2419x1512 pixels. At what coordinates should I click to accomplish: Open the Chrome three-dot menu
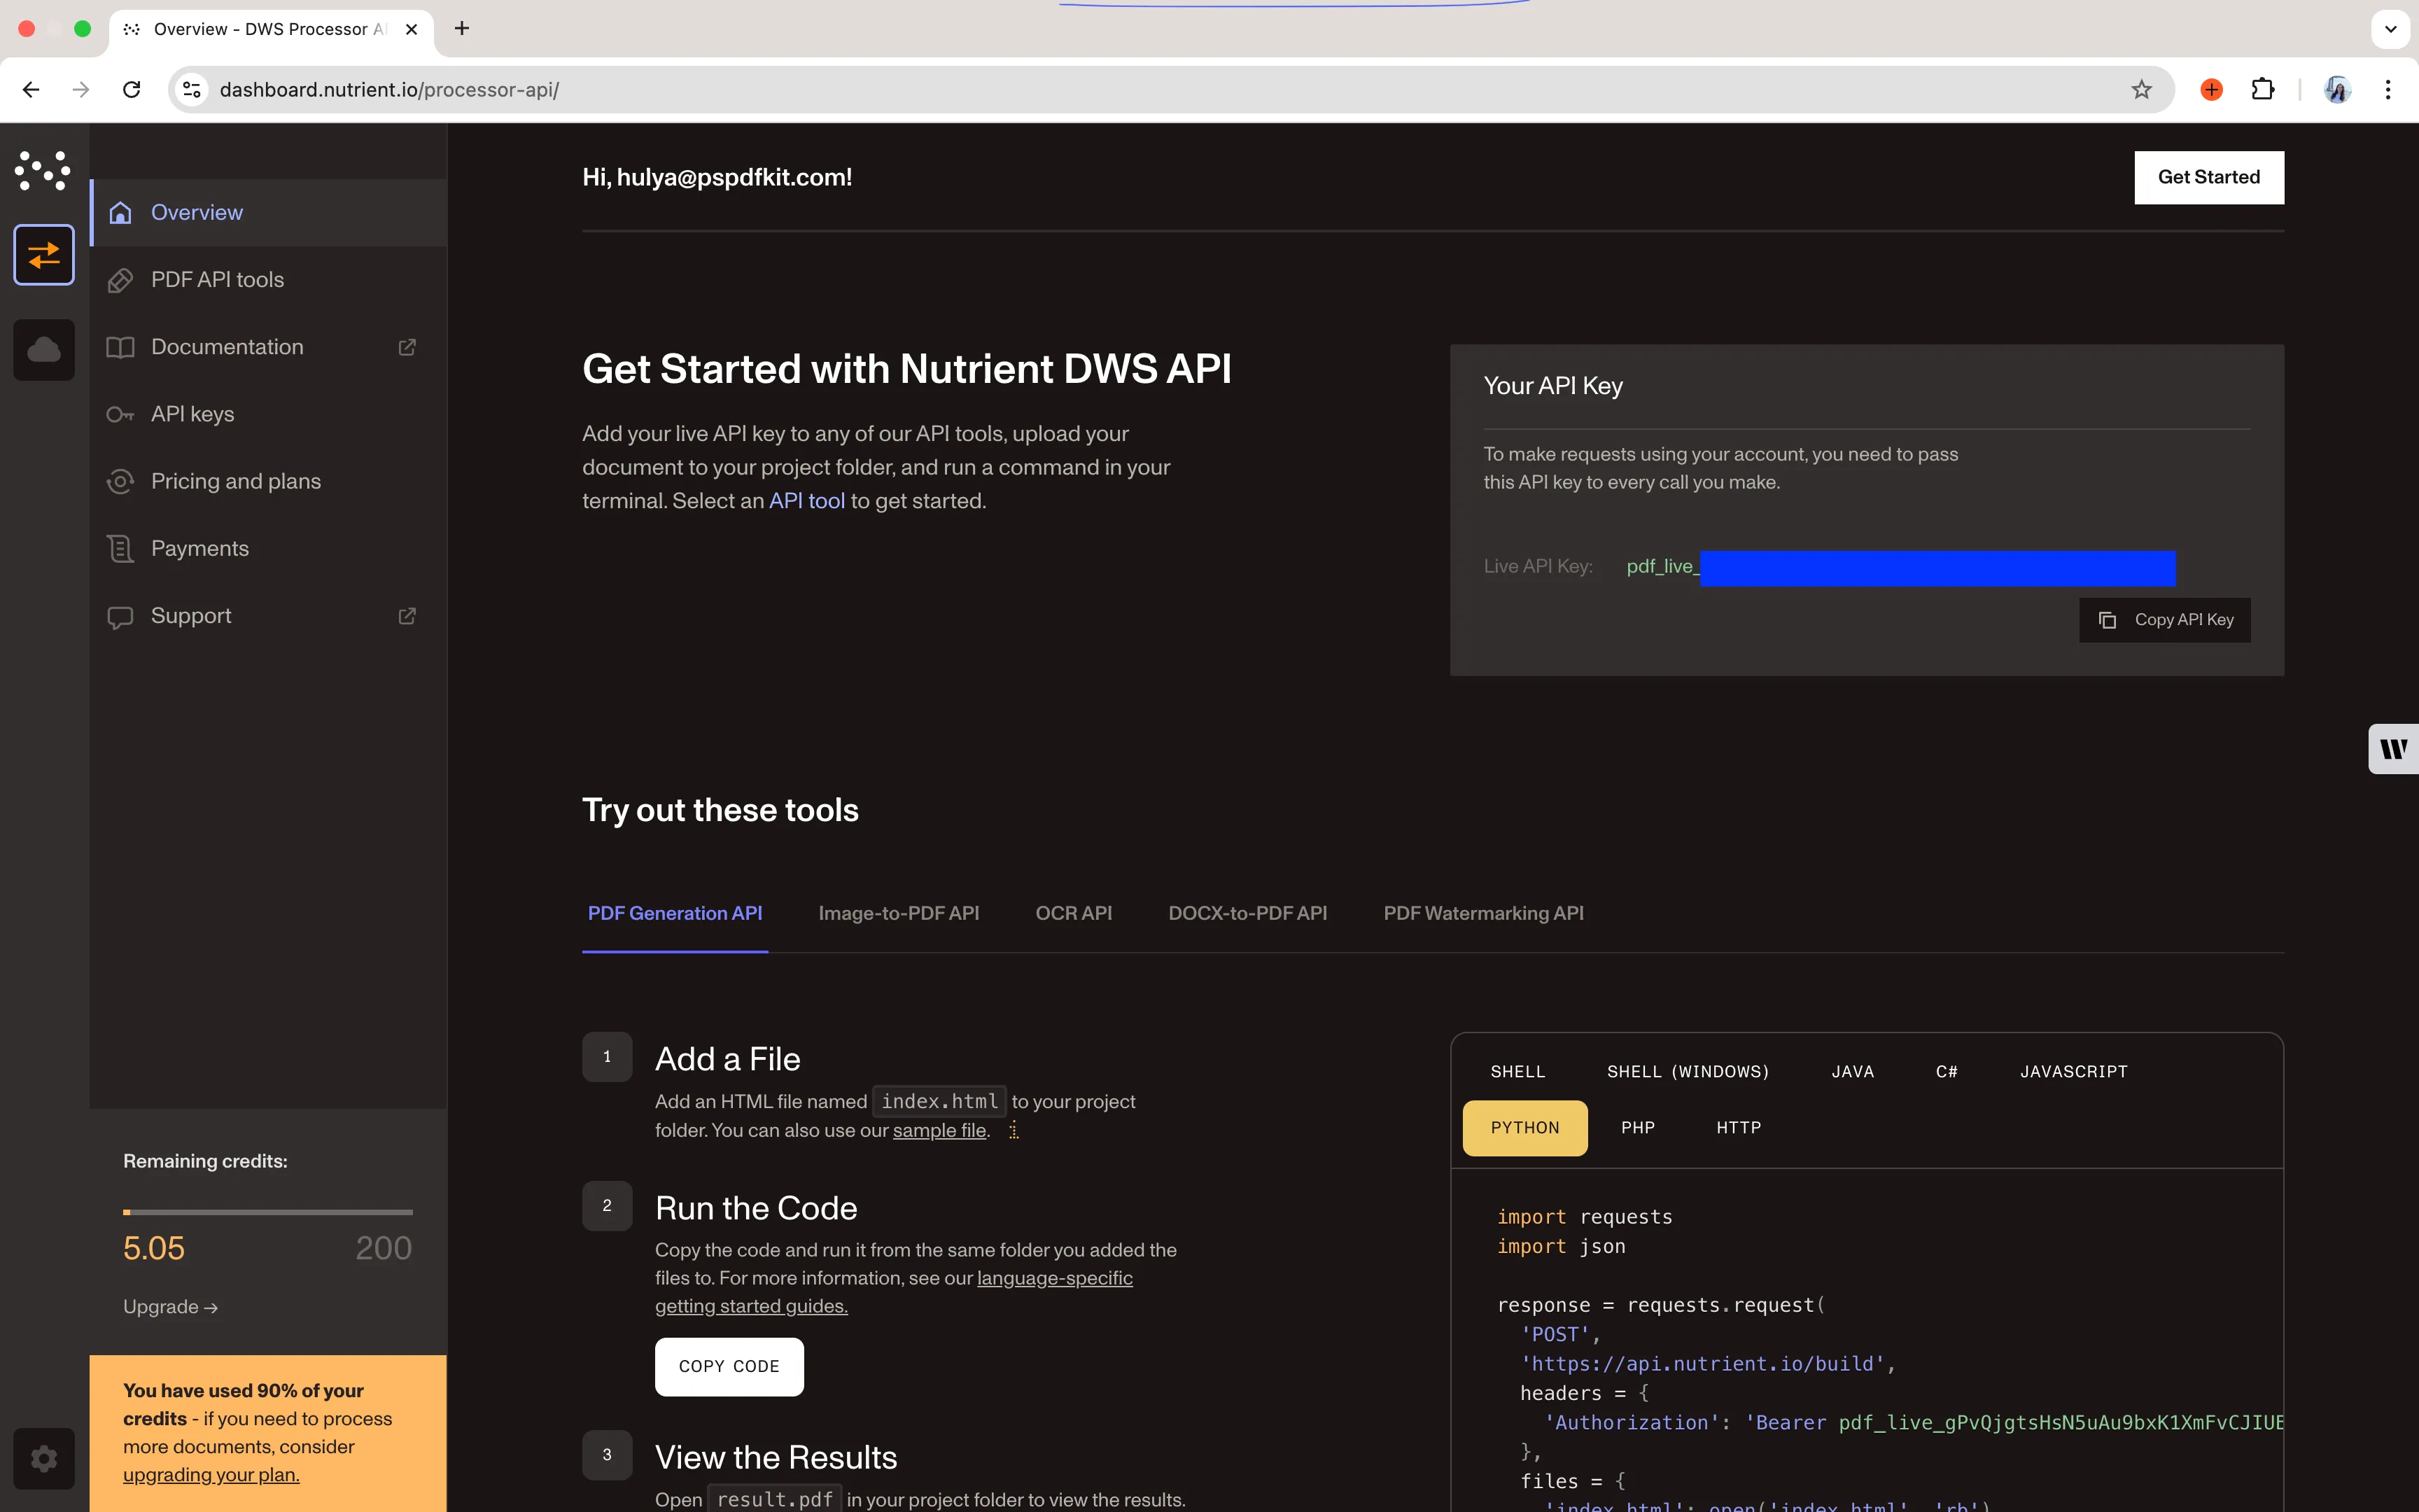pyautogui.click(x=2388, y=89)
